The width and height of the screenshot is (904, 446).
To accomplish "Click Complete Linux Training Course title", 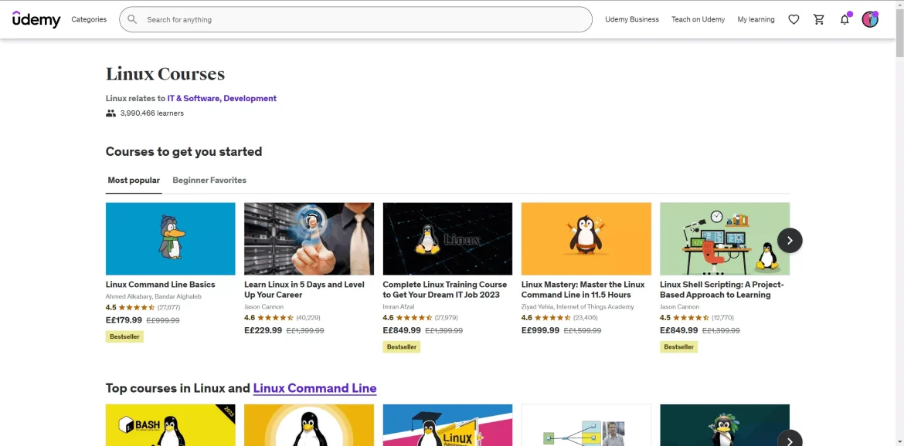I will pyautogui.click(x=445, y=289).
